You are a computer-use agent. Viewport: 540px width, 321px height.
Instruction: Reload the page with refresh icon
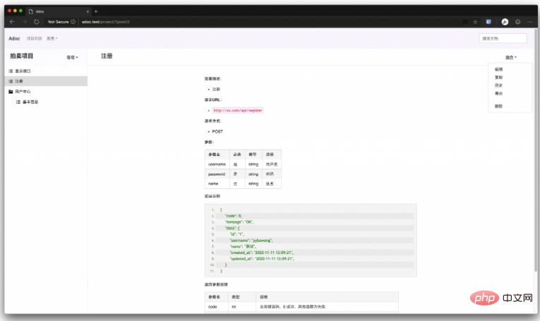click(x=37, y=22)
